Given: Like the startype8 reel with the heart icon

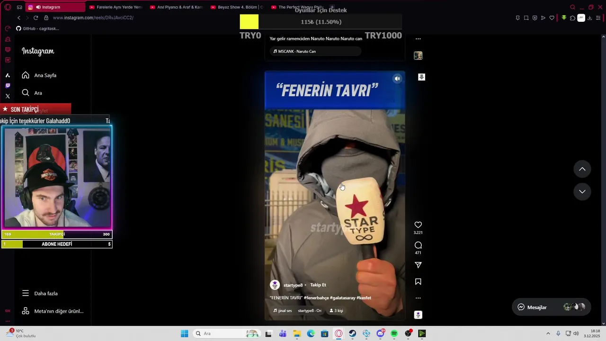Looking at the screenshot, I should tap(418, 225).
